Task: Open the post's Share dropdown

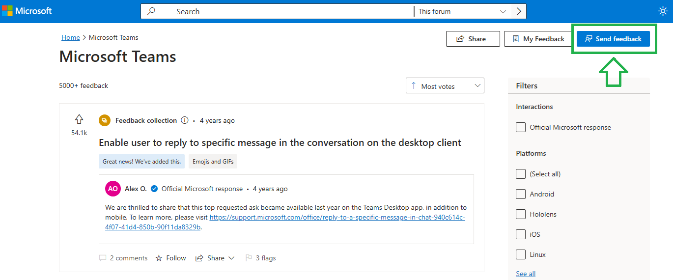Action: tap(215, 258)
